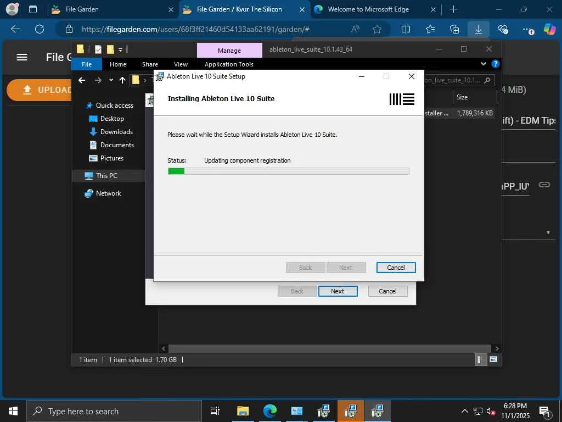Open the Home ribbon tab in Explorer

point(118,64)
